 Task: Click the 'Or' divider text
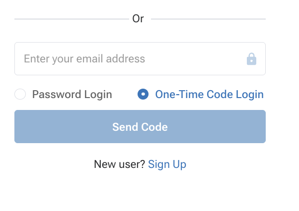(x=138, y=19)
